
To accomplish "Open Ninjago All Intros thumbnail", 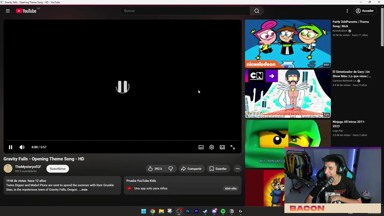I will [x=288, y=144].
